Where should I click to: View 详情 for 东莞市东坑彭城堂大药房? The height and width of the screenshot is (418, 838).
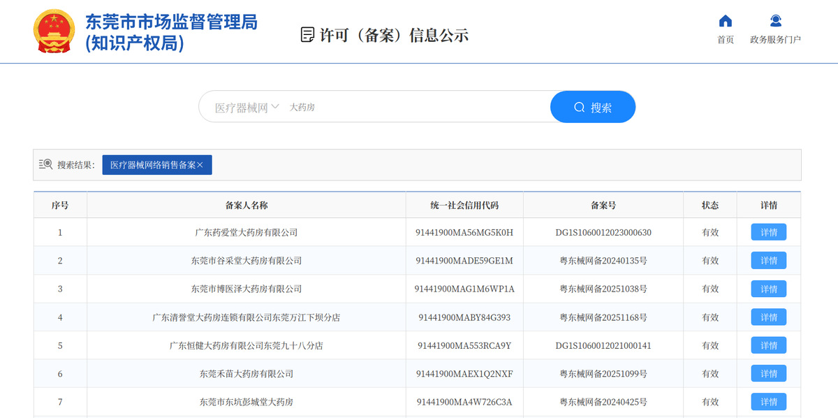pos(768,402)
